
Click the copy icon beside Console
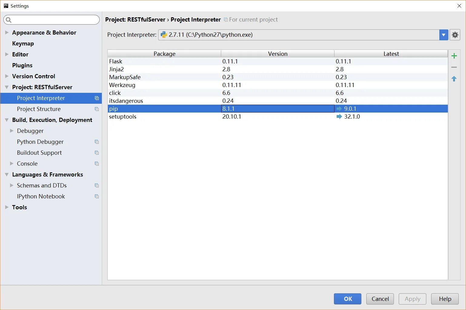97,164
